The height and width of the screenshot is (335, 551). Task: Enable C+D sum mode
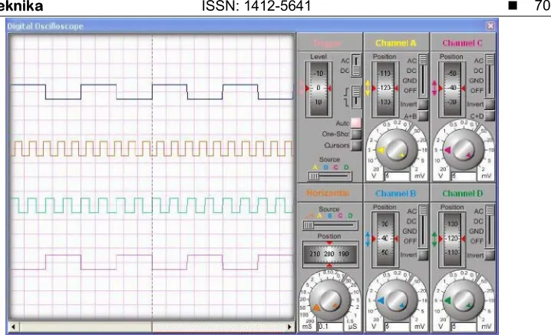pyautogui.click(x=490, y=116)
